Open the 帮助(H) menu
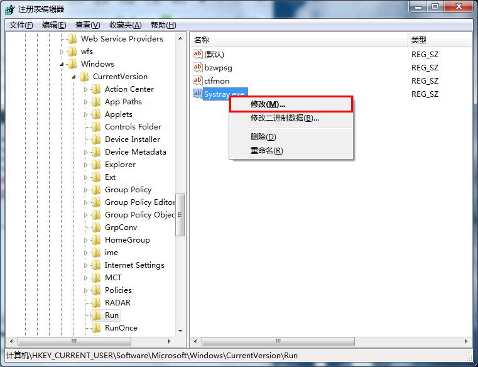Screen dimensions: 478x367 (163, 25)
